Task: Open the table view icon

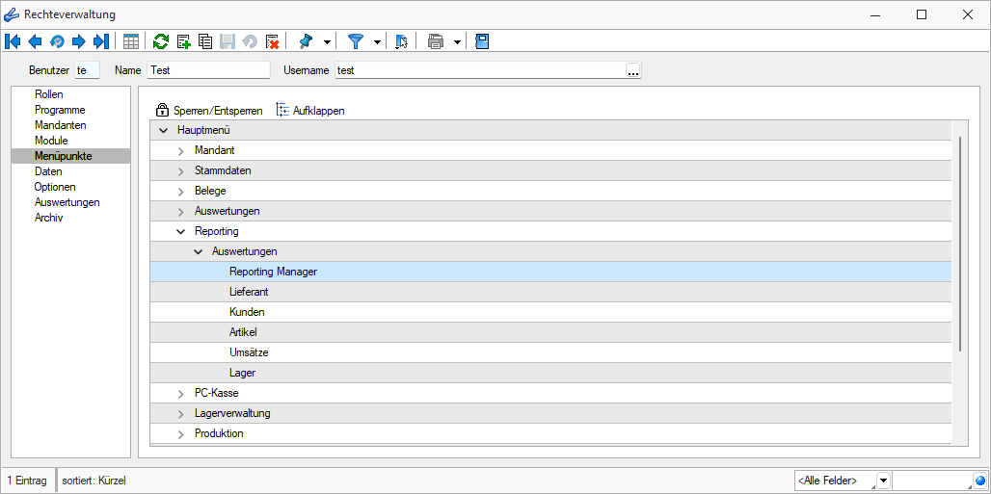Action: pyautogui.click(x=131, y=41)
